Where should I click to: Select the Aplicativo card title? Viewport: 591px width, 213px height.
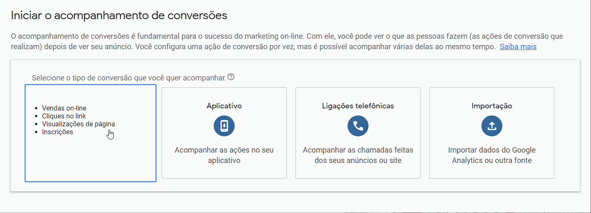point(224,106)
